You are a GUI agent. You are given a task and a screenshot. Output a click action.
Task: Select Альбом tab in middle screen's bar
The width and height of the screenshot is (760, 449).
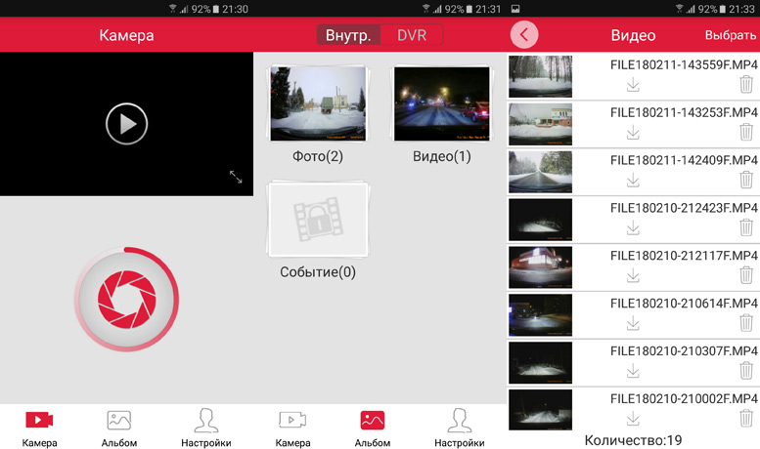373,429
